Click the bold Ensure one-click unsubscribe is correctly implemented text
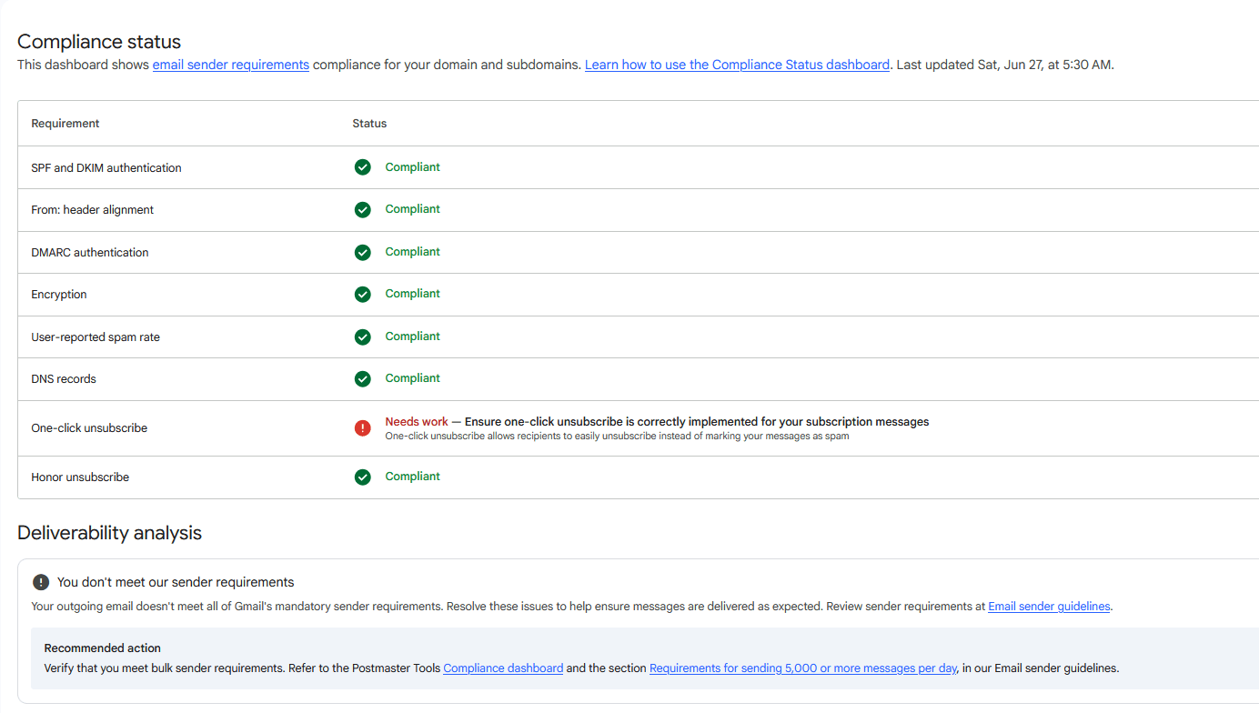Viewport: 1259px width, 713px height. click(x=697, y=422)
